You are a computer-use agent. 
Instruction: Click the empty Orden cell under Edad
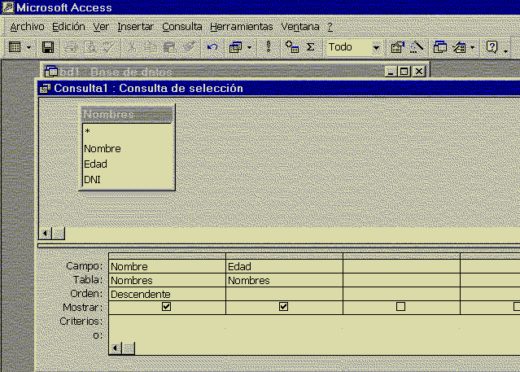pos(284,295)
